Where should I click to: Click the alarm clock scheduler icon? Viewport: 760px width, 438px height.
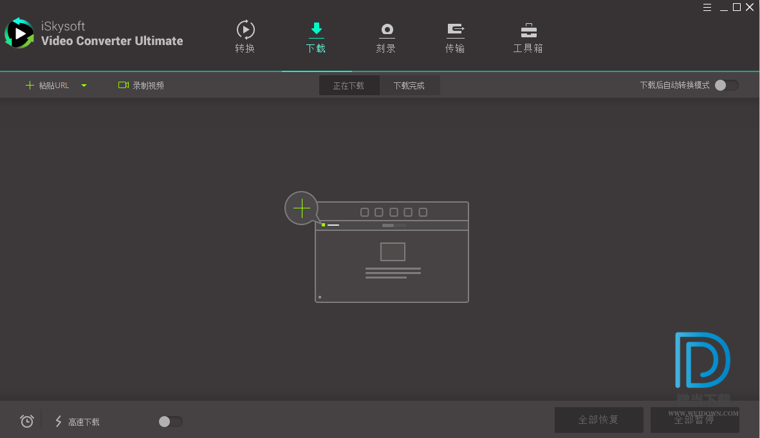coord(26,421)
